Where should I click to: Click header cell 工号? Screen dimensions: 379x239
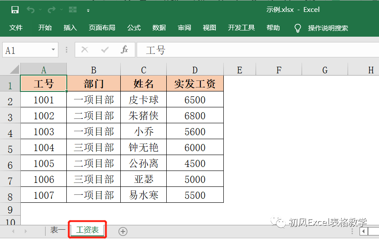(43, 83)
